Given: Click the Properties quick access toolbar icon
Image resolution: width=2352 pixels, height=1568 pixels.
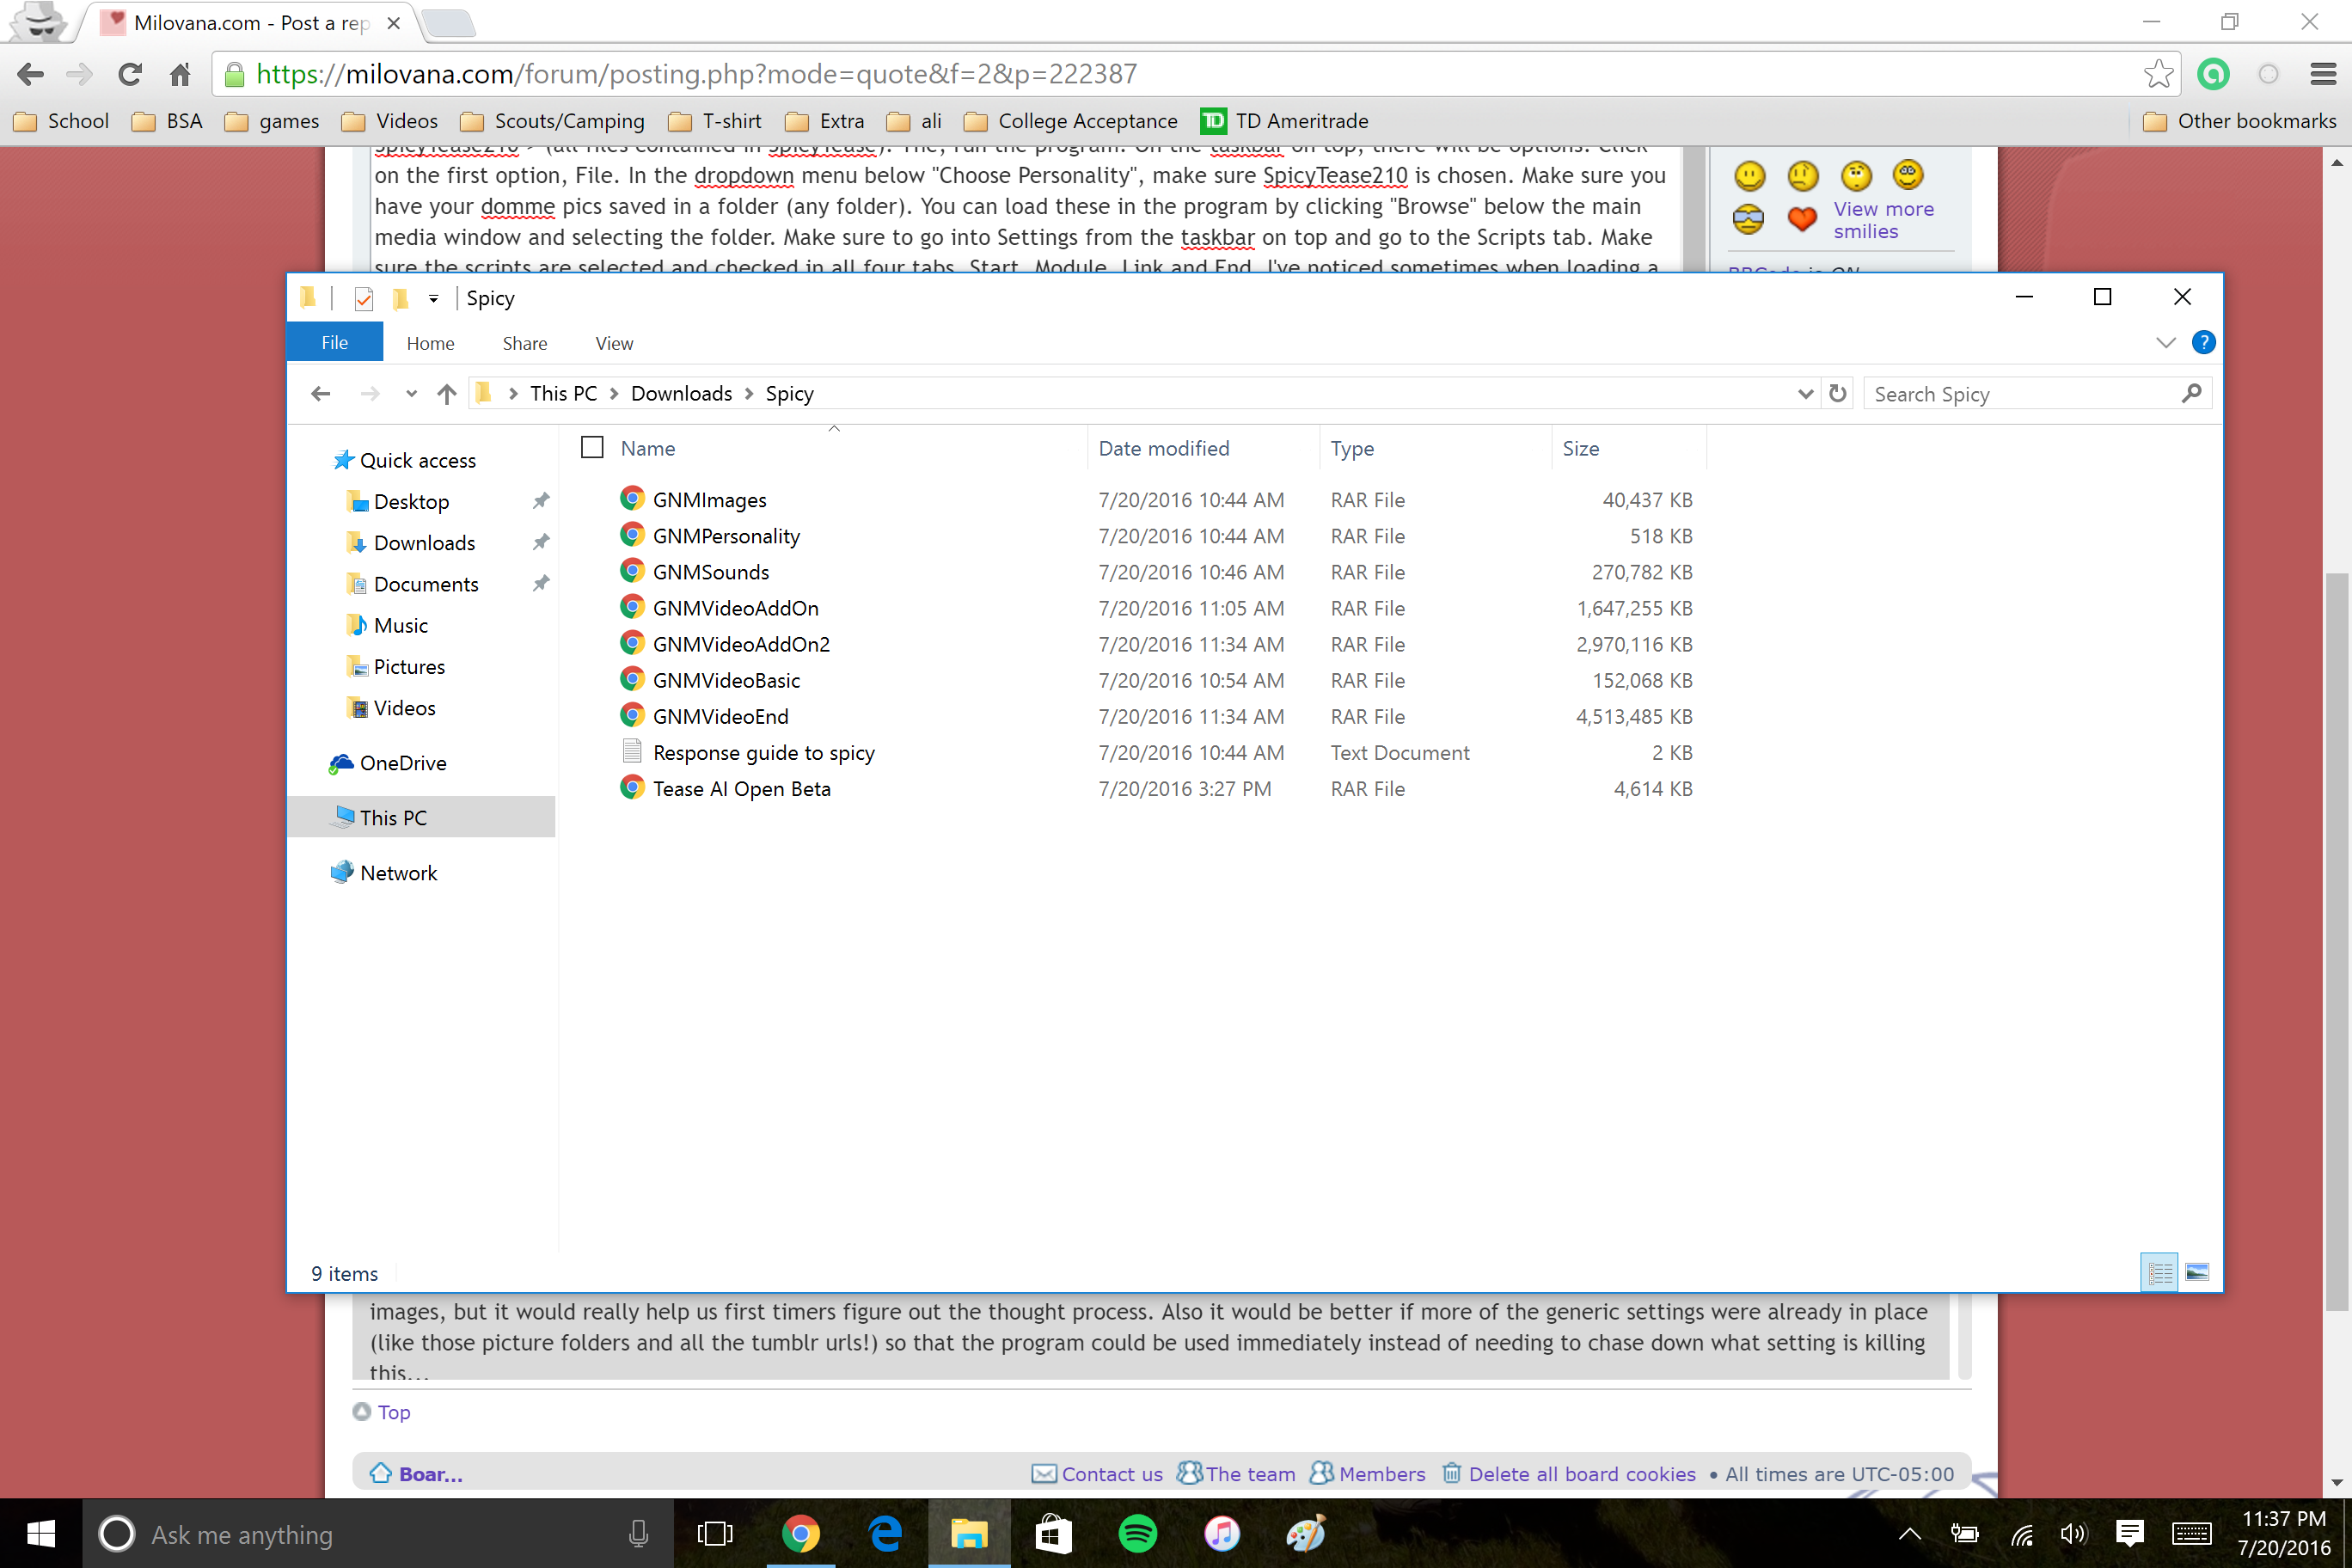Looking at the screenshot, I should pos(364,298).
